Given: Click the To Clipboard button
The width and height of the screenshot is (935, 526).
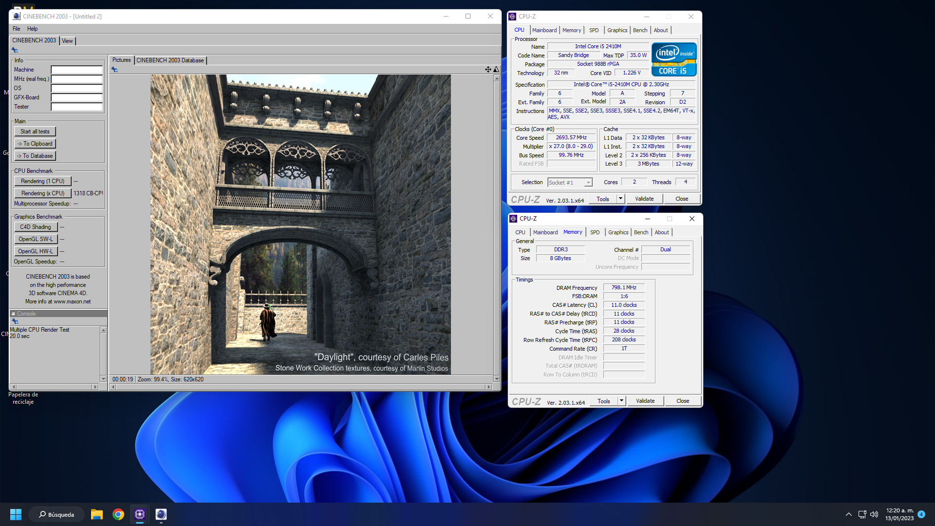Looking at the screenshot, I should [35, 144].
